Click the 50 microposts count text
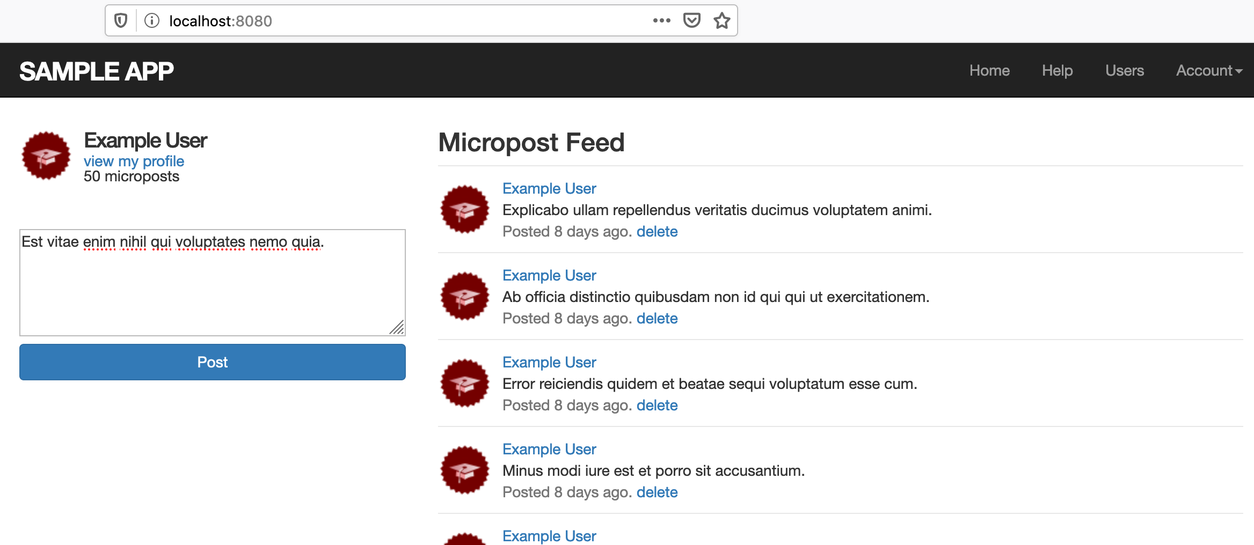 (132, 176)
